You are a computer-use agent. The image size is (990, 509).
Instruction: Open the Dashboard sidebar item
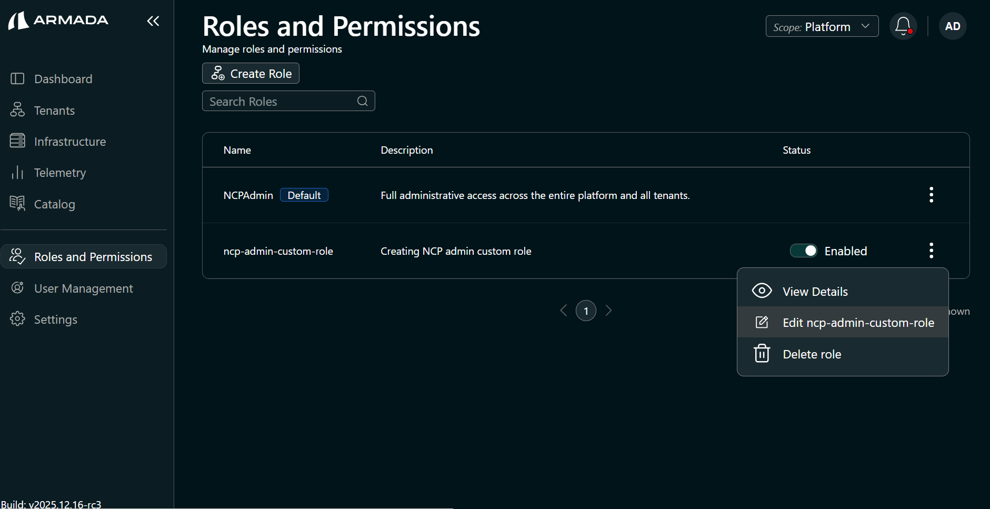(x=63, y=79)
